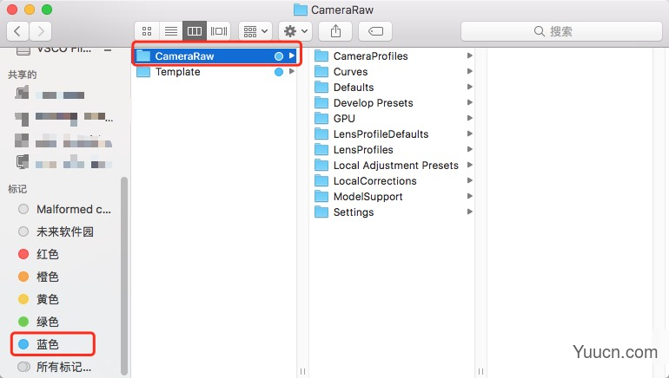Expand arrow beside ModelSupport

tap(470, 196)
